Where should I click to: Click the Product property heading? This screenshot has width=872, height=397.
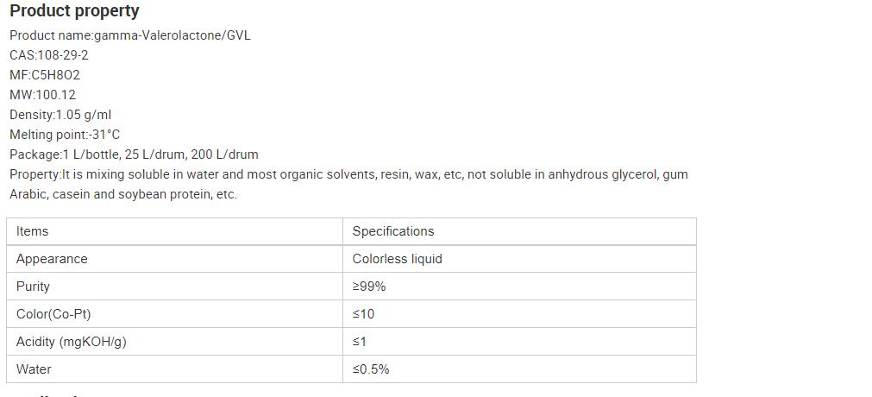click(x=74, y=11)
